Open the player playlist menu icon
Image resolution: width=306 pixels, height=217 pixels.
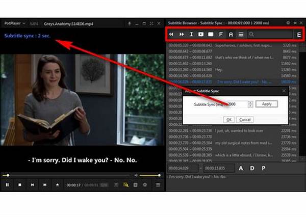(158, 184)
